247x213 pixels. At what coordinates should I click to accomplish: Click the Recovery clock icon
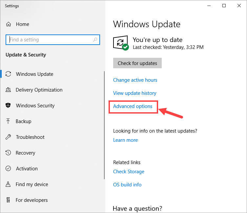click(9, 153)
